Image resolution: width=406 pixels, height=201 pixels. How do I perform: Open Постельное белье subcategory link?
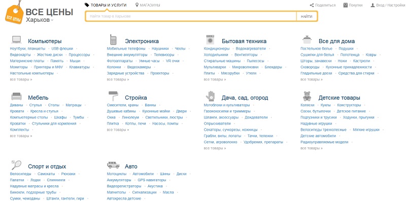(x=316, y=48)
